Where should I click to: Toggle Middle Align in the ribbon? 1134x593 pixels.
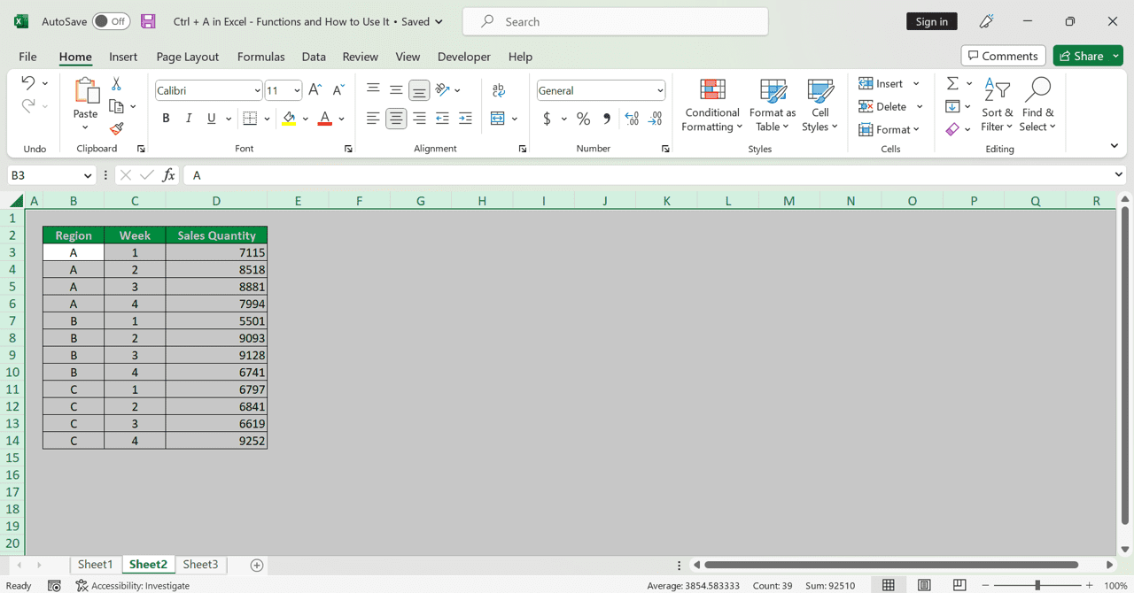[x=396, y=89]
